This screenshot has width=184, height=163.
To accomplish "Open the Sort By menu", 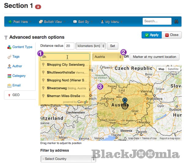I will coord(81,22).
